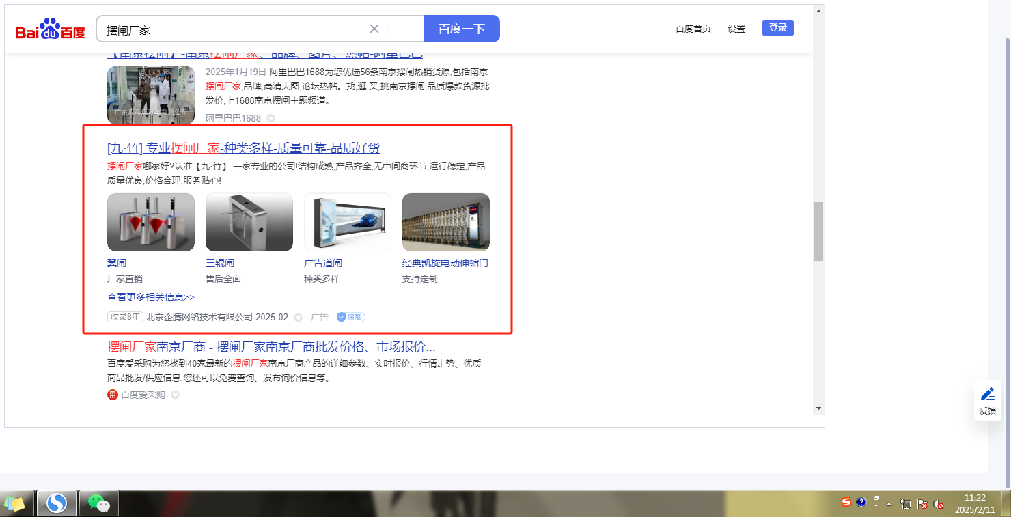
Task: Click the 阿里巴巴1688 result thumbnail
Action: [x=151, y=95]
